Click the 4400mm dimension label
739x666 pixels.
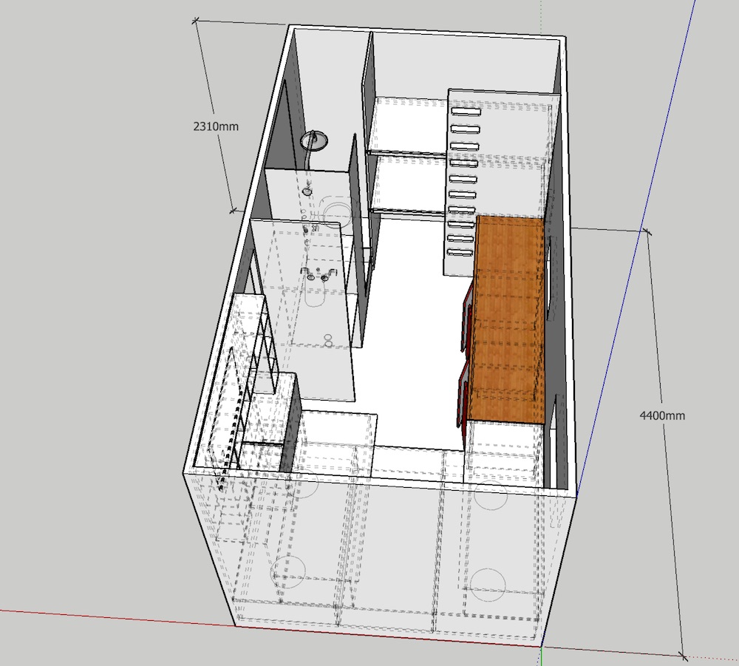(661, 415)
